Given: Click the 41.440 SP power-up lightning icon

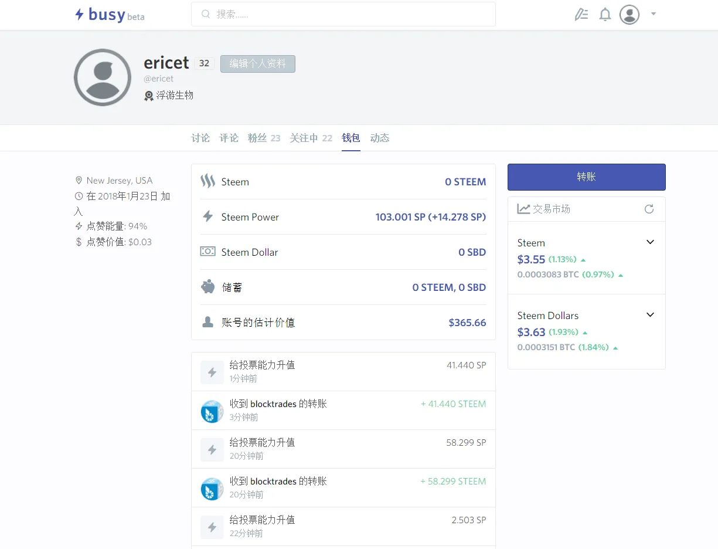Looking at the screenshot, I should pos(212,372).
